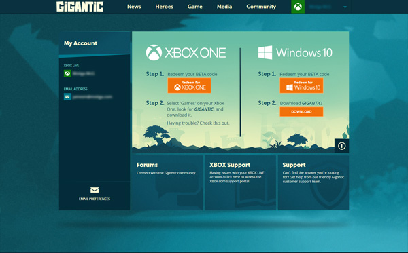Click Redeem for Windows 10 button
Screen dimensions: 408x253
(x=301, y=85)
